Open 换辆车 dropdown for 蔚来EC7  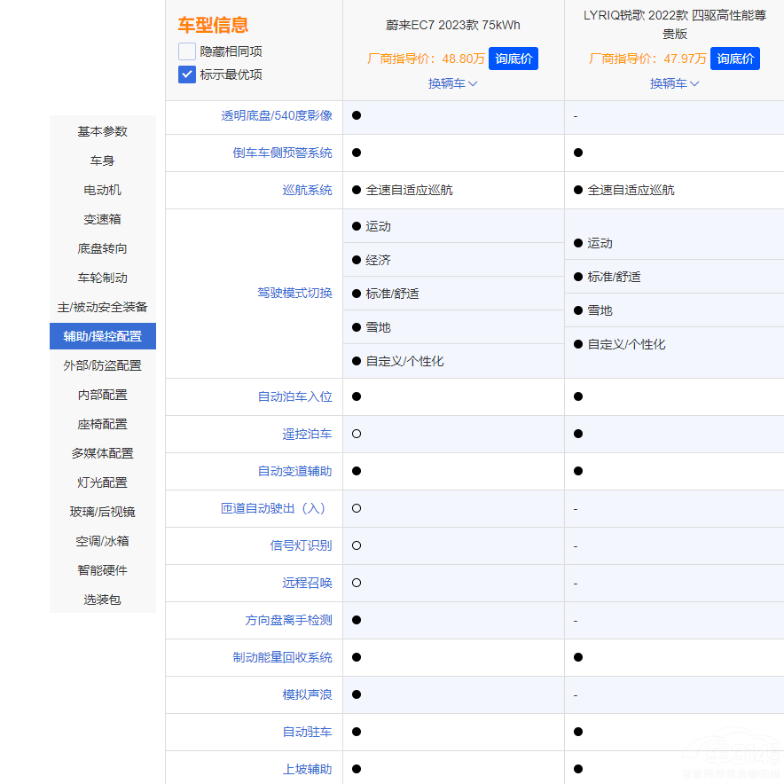pos(453,83)
